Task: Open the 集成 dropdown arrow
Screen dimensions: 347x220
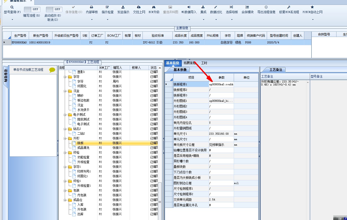Action: pyautogui.click(x=203, y=19)
